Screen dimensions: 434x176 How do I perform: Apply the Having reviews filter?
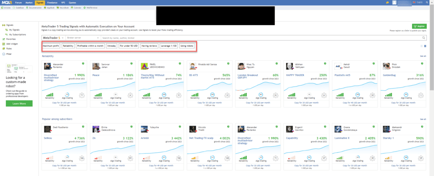click(150, 46)
